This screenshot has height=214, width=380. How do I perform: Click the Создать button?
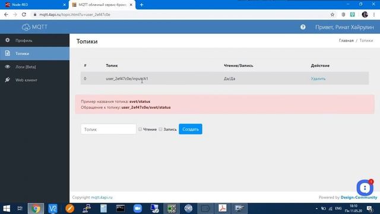point(191,129)
